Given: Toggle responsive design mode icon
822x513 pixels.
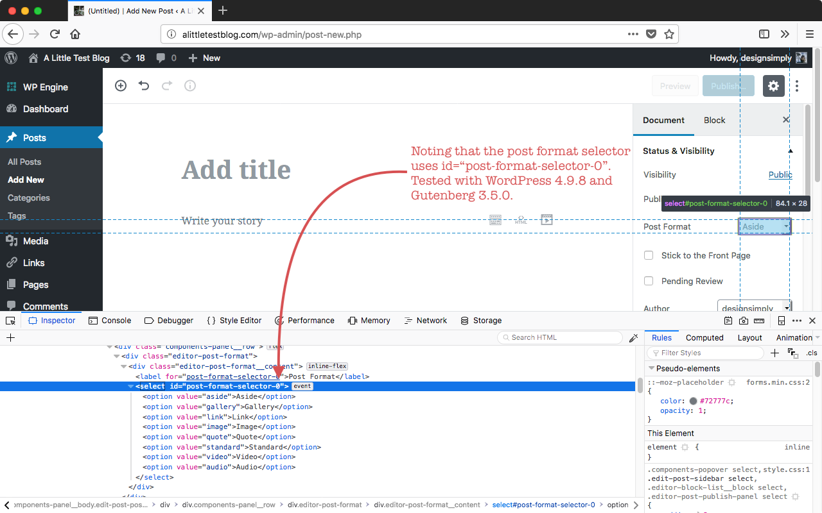Looking at the screenshot, I should [782, 321].
